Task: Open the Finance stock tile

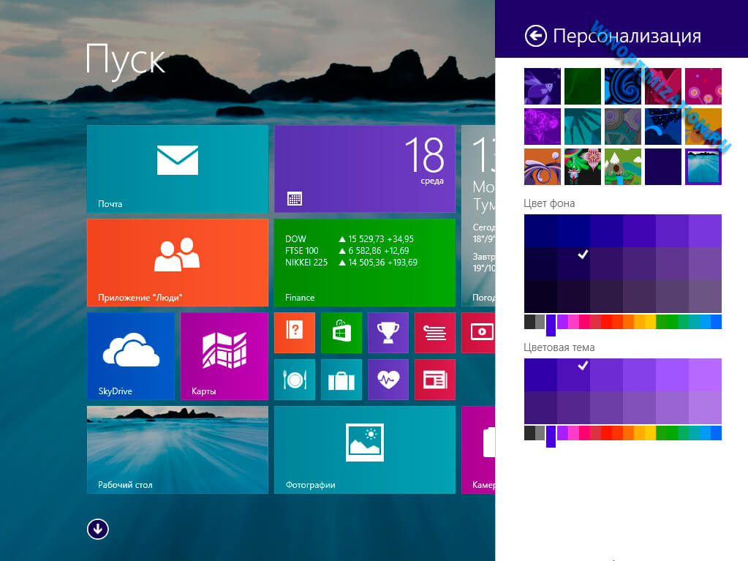Action: click(364, 262)
